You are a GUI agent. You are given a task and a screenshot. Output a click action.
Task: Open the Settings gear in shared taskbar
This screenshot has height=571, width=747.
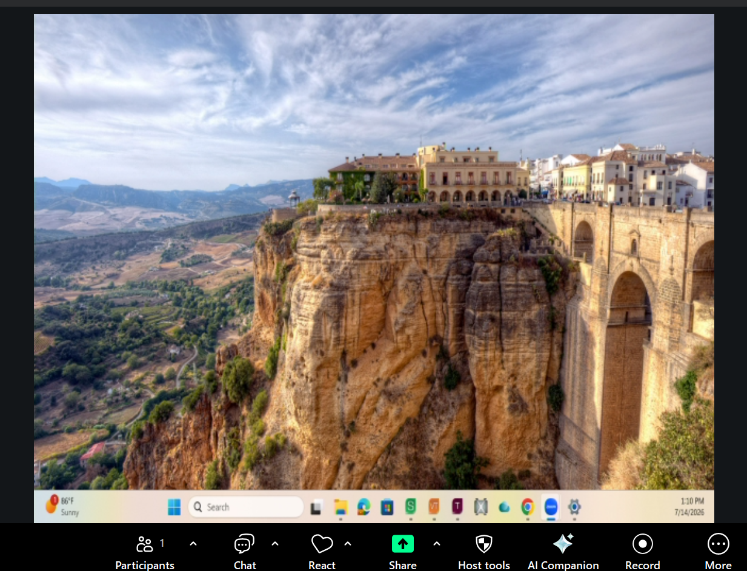(574, 507)
